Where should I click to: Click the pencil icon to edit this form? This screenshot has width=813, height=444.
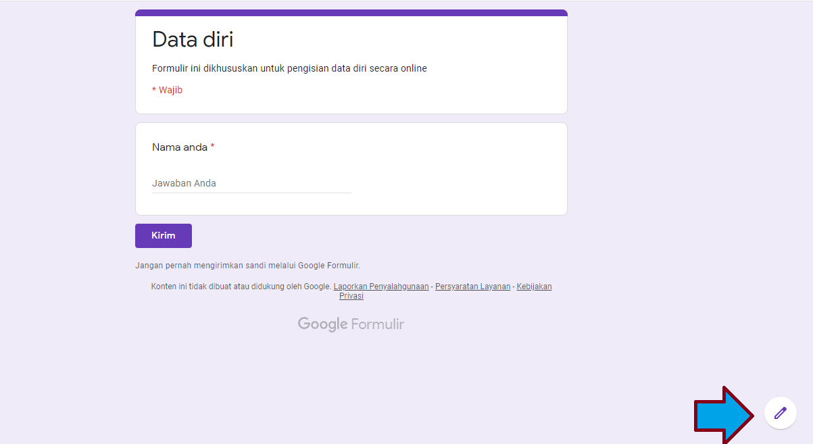[780, 412]
